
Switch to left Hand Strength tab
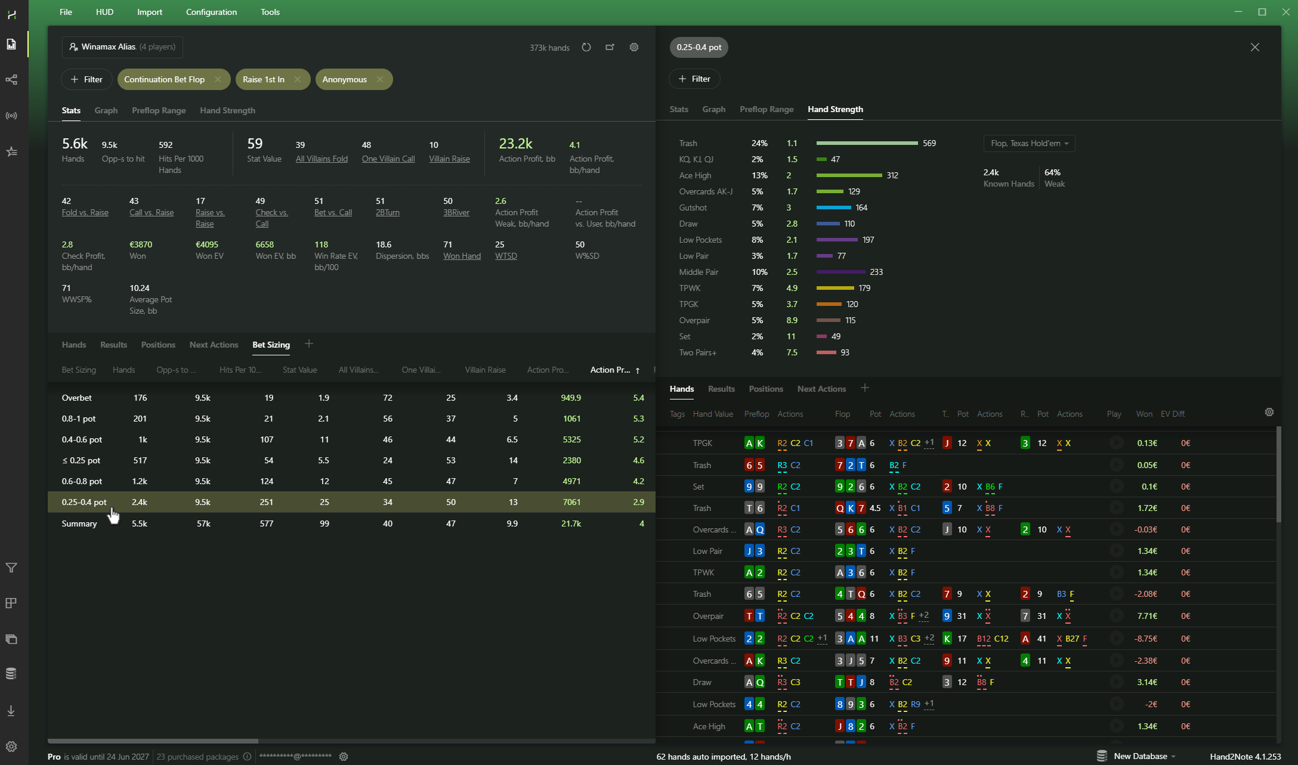[227, 110]
